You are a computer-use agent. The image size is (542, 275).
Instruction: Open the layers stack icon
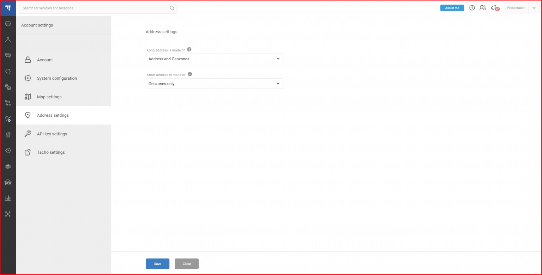point(8,166)
